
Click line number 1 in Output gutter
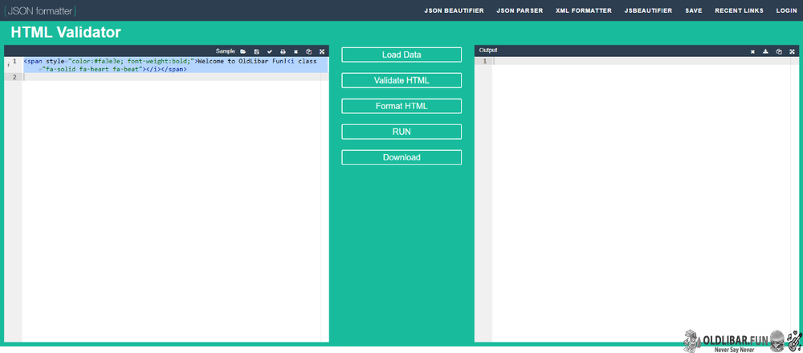(484, 62)
